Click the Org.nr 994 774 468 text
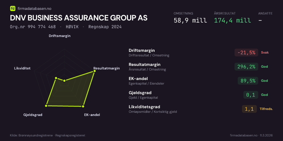This screenshot has height=141, width=283. 33,27
